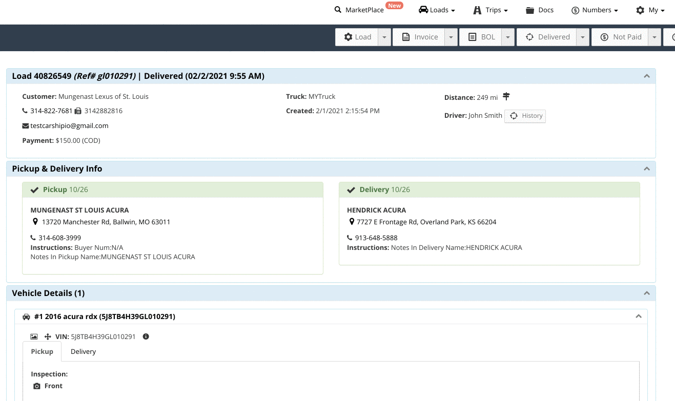Click the Delivered status button
Viewport: 675px width, 401px height.
tap(547, 37)
